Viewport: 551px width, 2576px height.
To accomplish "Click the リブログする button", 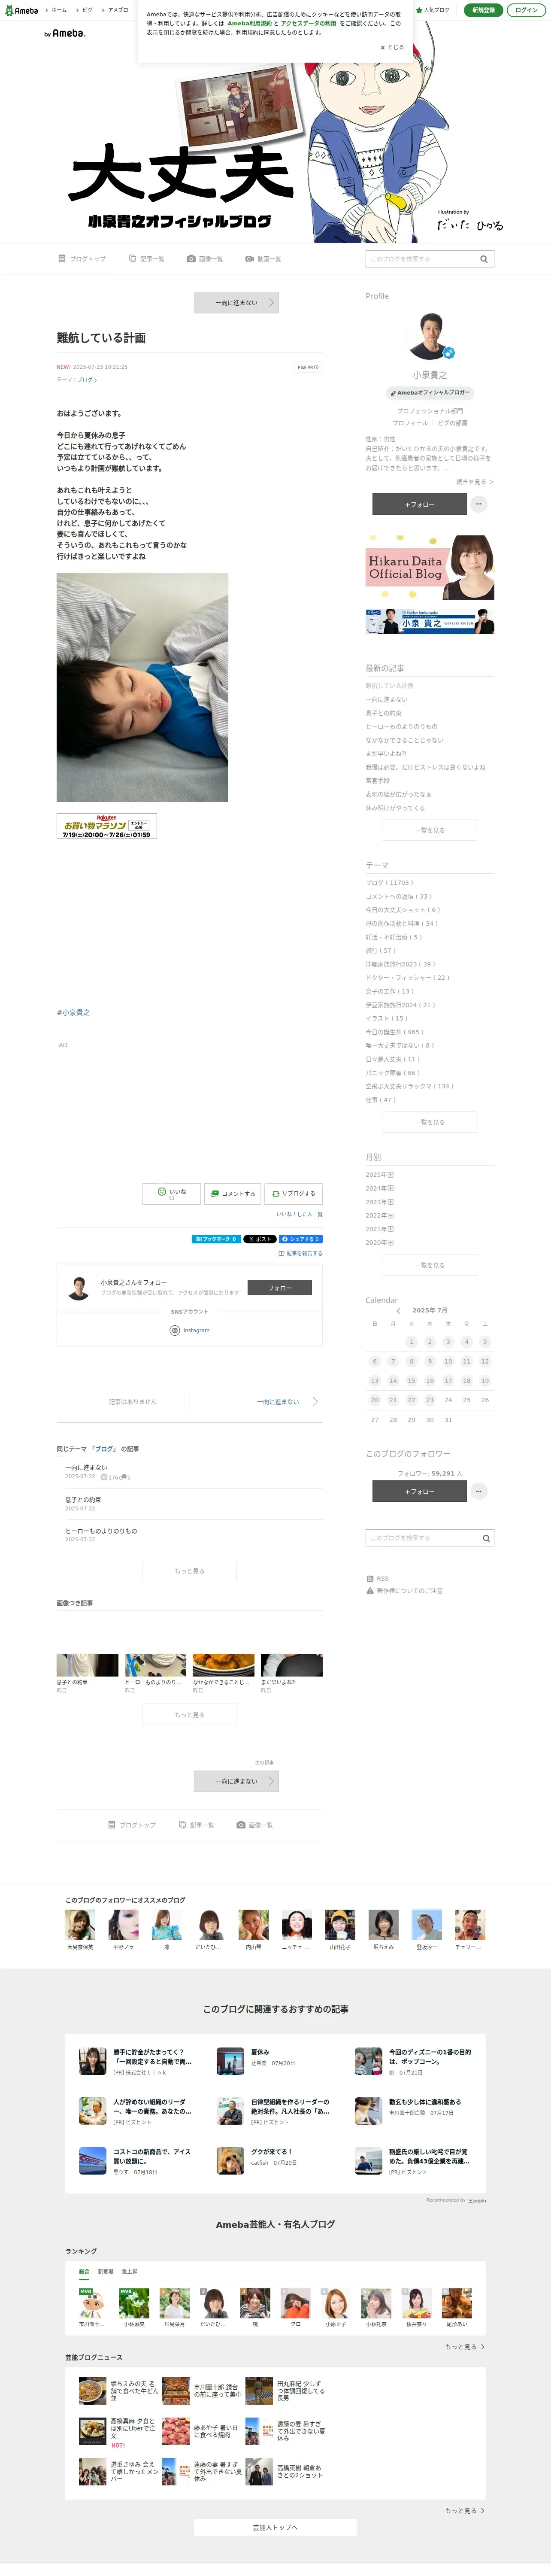I will [x=293, y=1193].
